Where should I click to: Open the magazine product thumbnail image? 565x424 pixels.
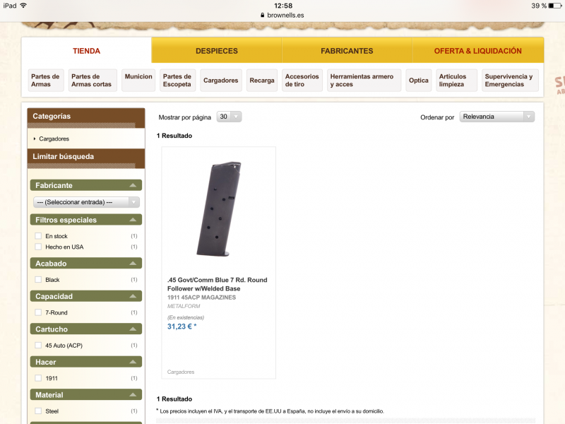(x=219, y=209)
